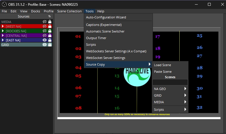The image size is (226, 134).
Task: Select Automatic Scene Switcher from Tools
Action: pos(105,31)
